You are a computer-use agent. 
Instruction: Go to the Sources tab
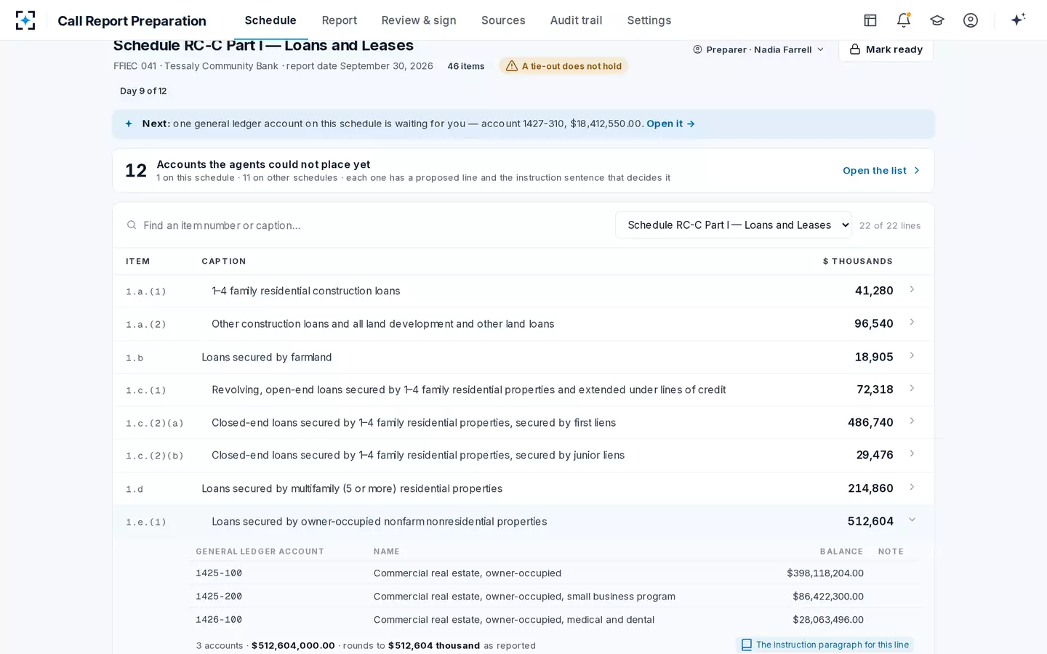[503, 20]
